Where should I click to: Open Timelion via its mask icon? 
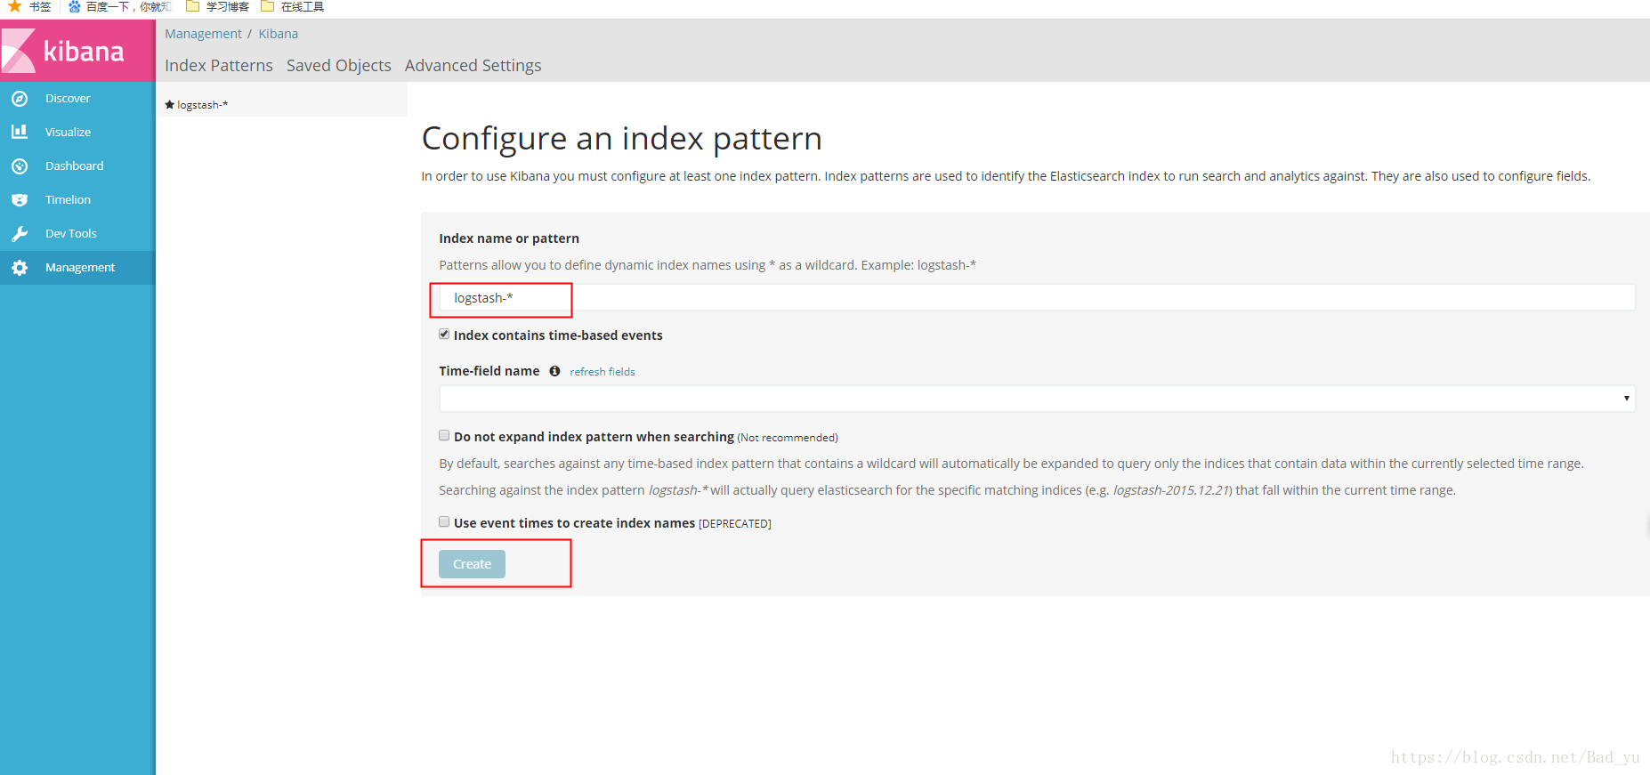click(20, 200)
